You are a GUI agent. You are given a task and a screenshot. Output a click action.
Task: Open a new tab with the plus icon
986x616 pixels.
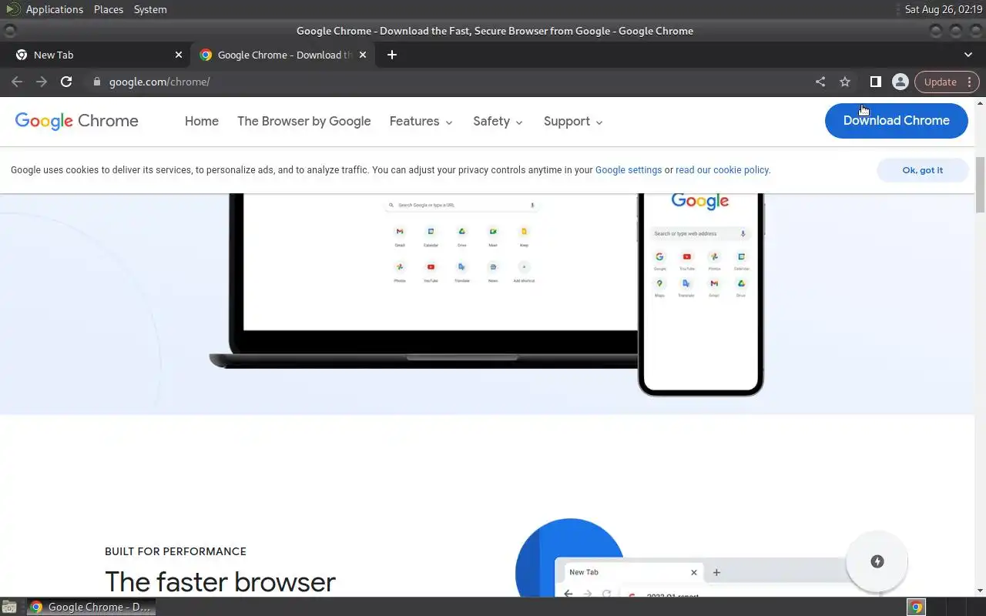coord(392,55)
